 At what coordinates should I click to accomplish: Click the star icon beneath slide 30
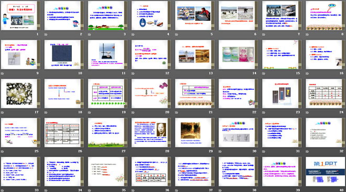[x=220, y=151]
